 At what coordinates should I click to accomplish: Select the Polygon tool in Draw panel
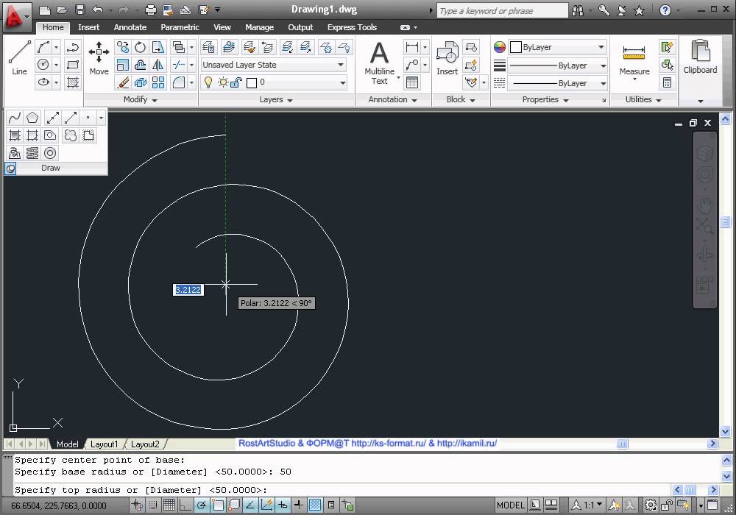32,117
